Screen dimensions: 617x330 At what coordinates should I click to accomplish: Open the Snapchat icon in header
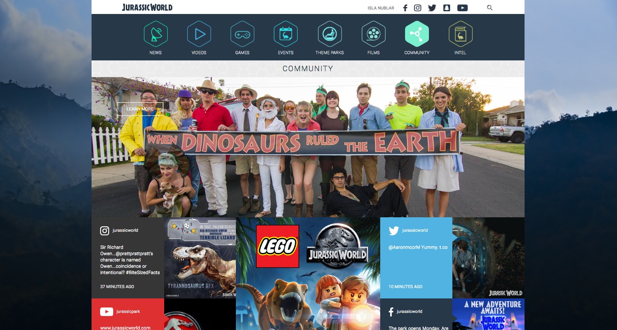pyautogui.click(x=447, y=8)
